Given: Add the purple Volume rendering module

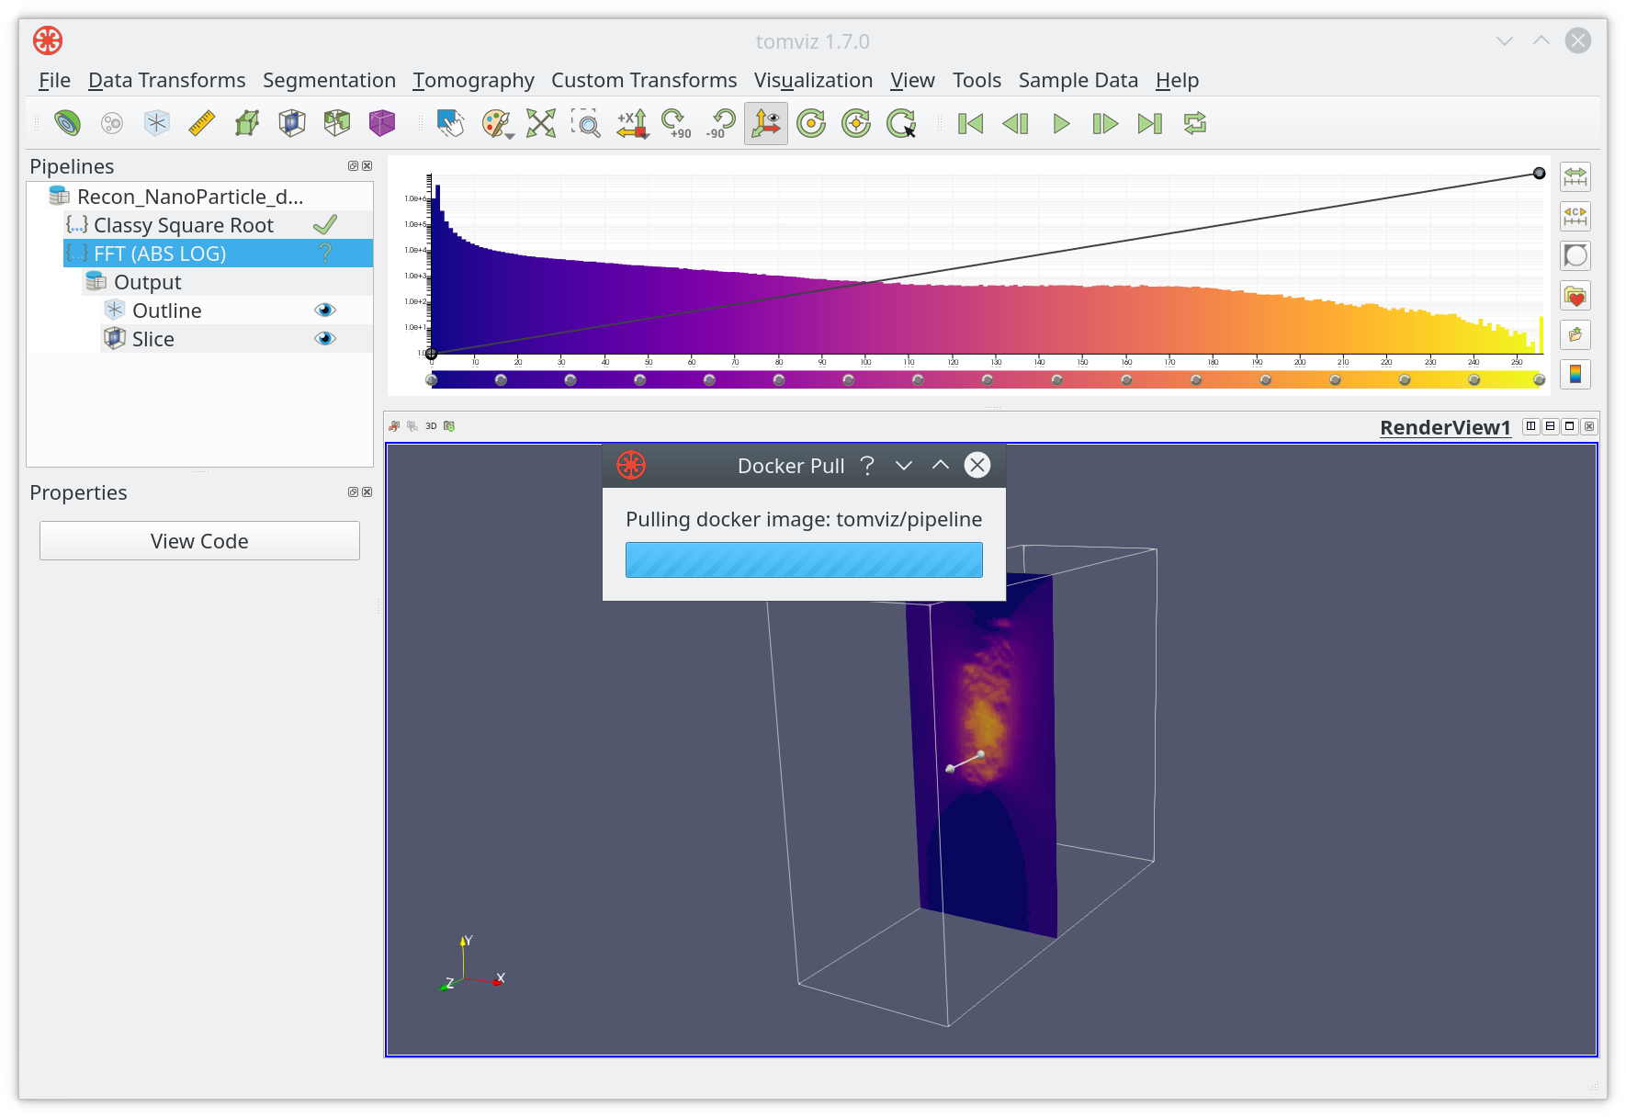Looking at the screenshot, I should (382, 123).
